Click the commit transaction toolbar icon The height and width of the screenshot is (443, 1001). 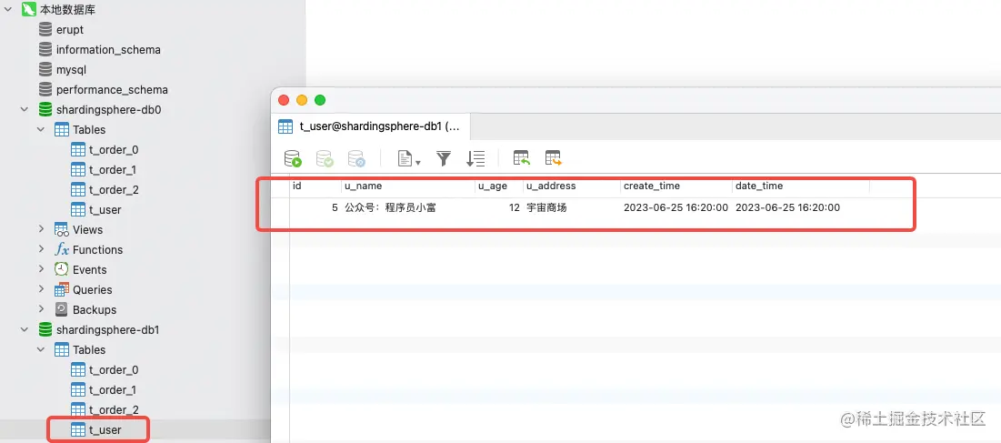(x=325, y=158)
